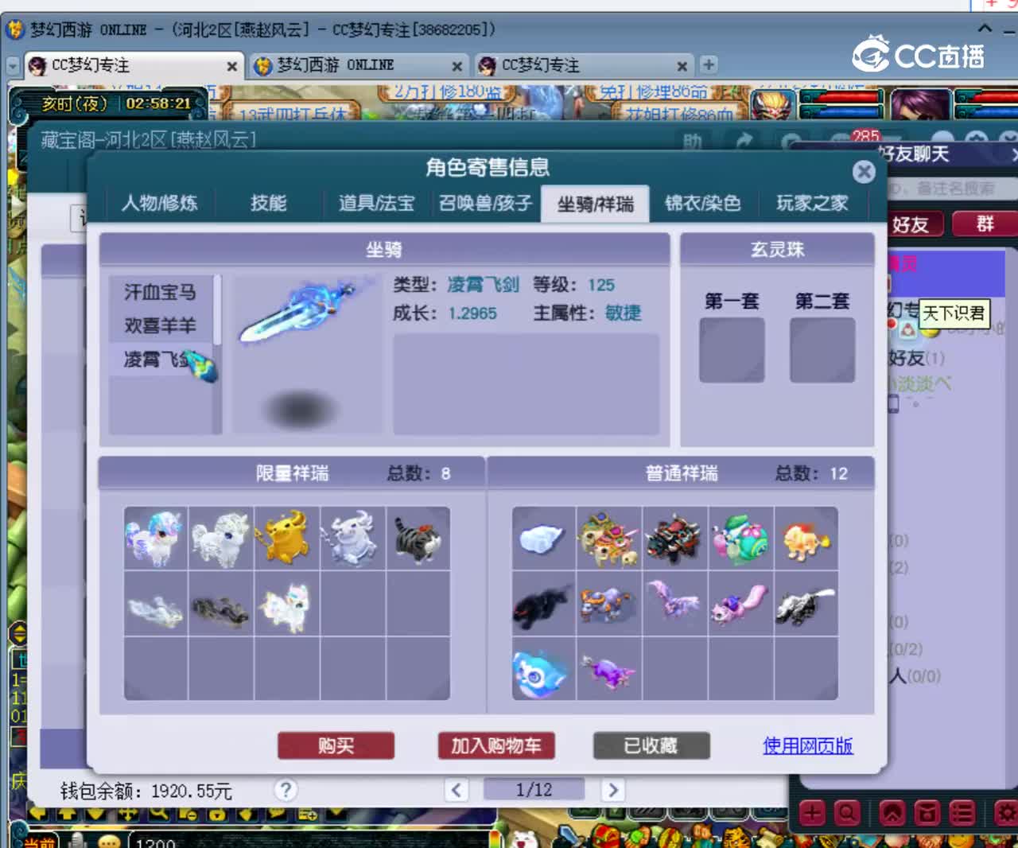Screen dimensions: 1018x848
Task: Select the orange lion 普通祥瑞
Action: coord(806,539)
